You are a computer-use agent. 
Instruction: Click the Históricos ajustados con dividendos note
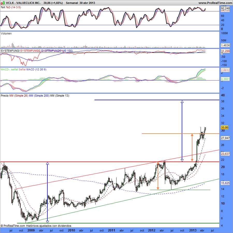pos(49,226)
